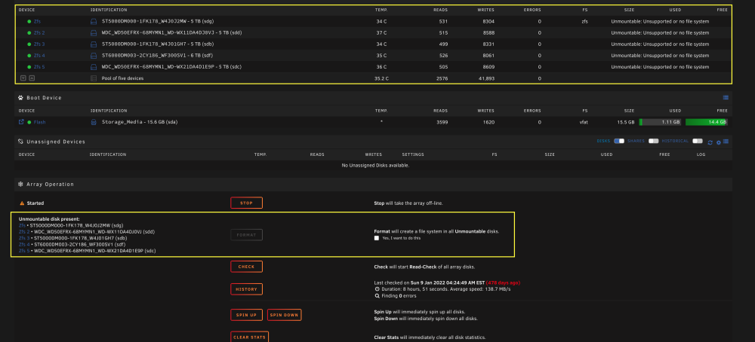755x342 pixels.
Task: Click the Check button
Action: (247, 267)
